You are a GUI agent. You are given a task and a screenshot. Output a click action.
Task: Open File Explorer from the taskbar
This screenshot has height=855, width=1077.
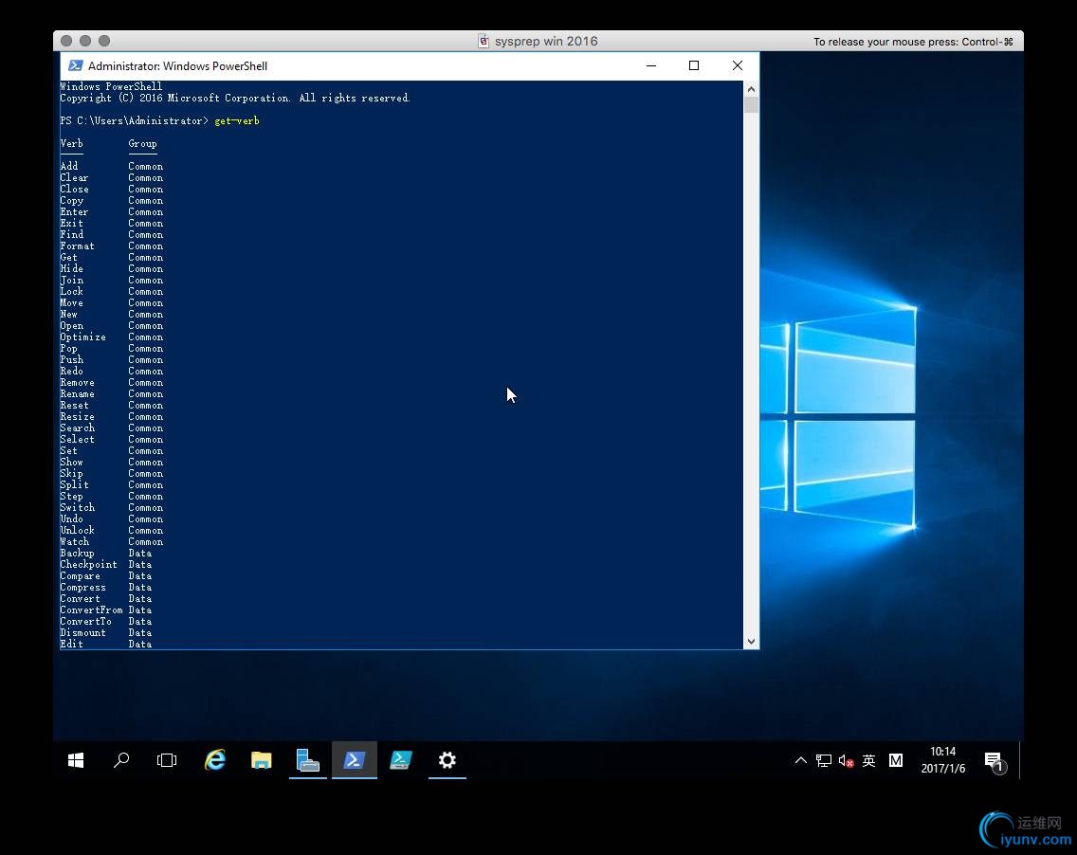click(x=261, y=760)
